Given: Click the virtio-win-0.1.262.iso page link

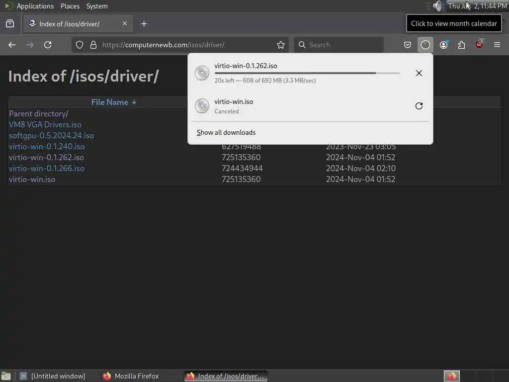Looking at the screenshot, I should tap(46, 158).
